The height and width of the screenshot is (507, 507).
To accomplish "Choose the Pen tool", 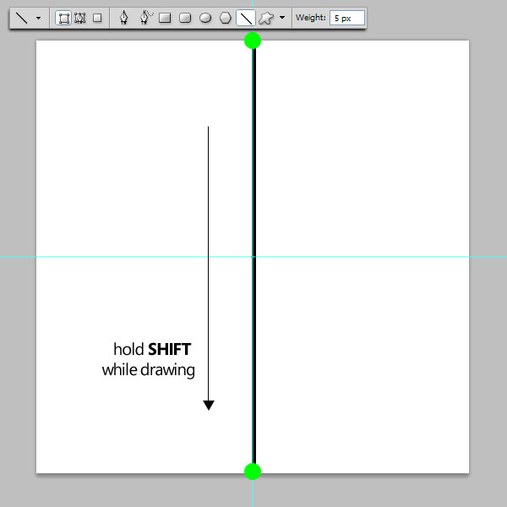I will tap(123, 18).
